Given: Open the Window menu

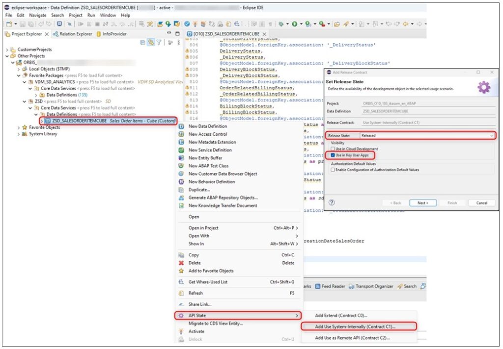Looking at the screenshot, I should pyautogui.click(x=108, y=15).
